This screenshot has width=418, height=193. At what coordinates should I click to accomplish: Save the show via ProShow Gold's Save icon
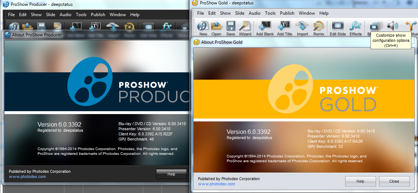click(231, 27)
